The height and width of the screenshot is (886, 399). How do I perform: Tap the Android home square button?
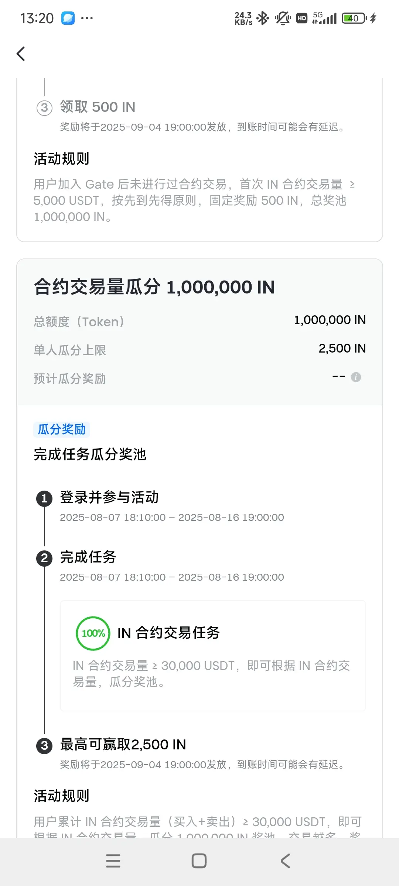[199, 861]
